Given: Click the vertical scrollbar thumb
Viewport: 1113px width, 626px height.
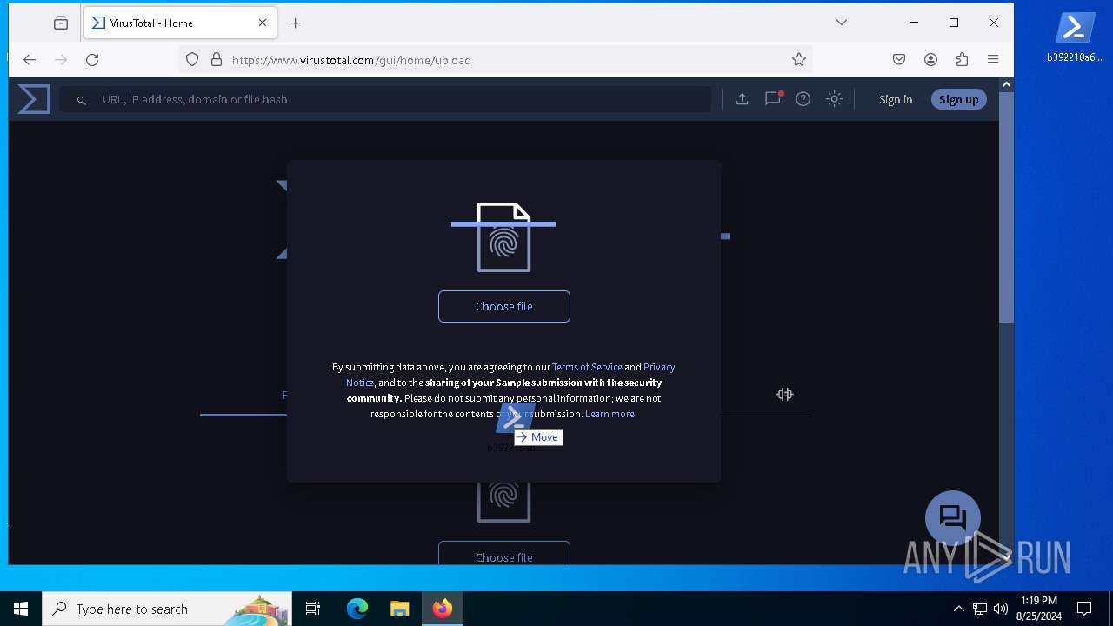Looking at the screenshot, I should point(1006,207).
